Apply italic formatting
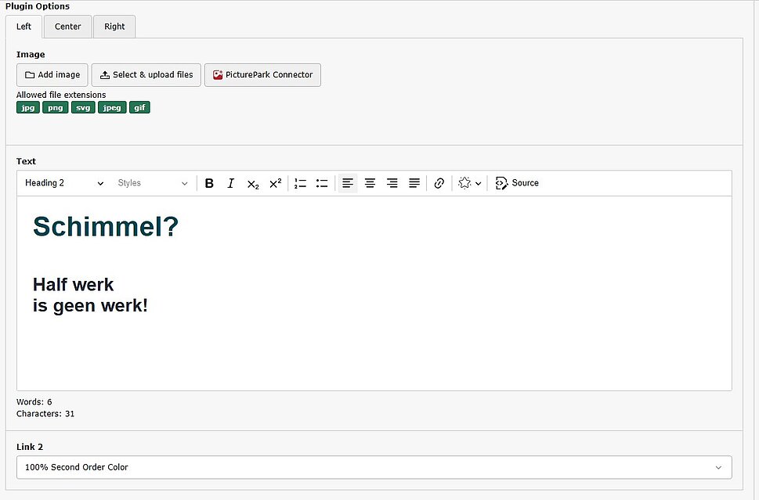Image resolution: width=759 pixels, height=500 pixels. coord(231,183)
